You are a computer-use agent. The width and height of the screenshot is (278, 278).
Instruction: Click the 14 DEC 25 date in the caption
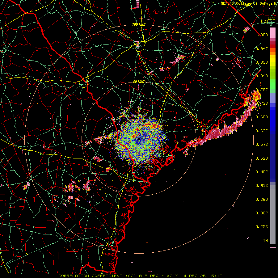click(x=194, y=276)
